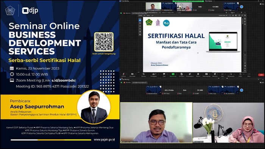Open the More menu in meeting toolbar
The image size is (265, 149).
(x=249, y=74)
